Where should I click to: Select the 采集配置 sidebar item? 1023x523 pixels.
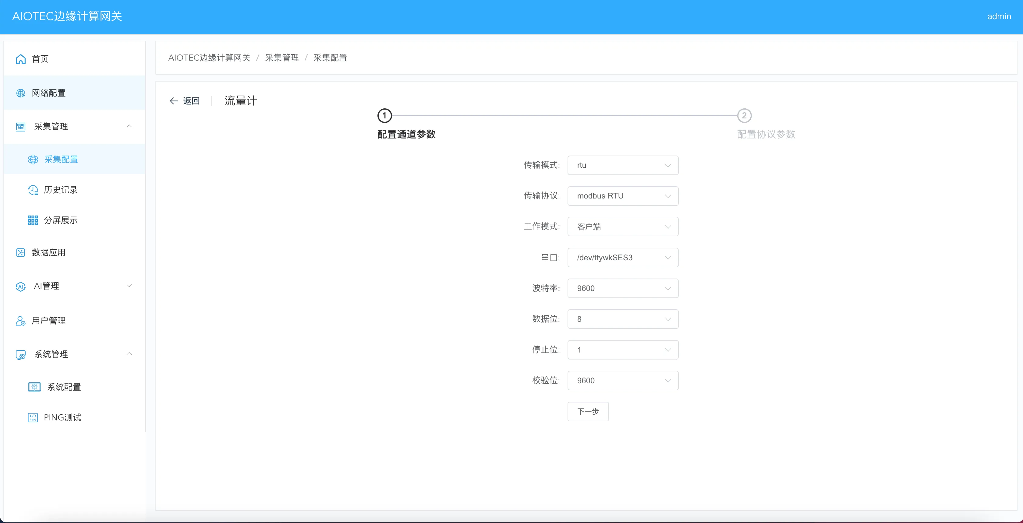click(x=61, y=160)
